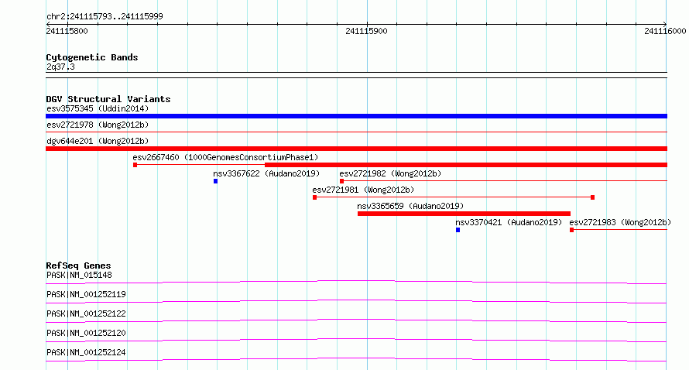689x370 pixels.
Task: Click the chr2:241115793..241115999 region label
Action: pyautogui.click(x=105, y=16)
